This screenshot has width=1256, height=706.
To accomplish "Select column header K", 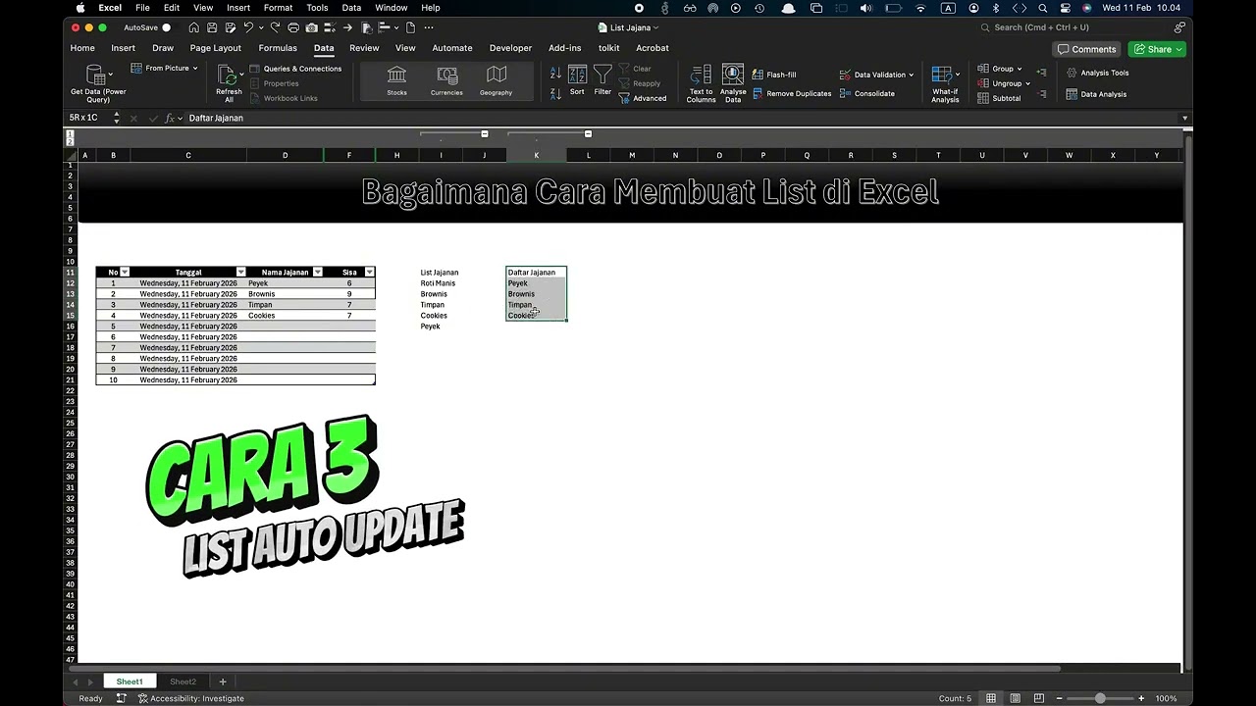I will click(x=536, y=155).
